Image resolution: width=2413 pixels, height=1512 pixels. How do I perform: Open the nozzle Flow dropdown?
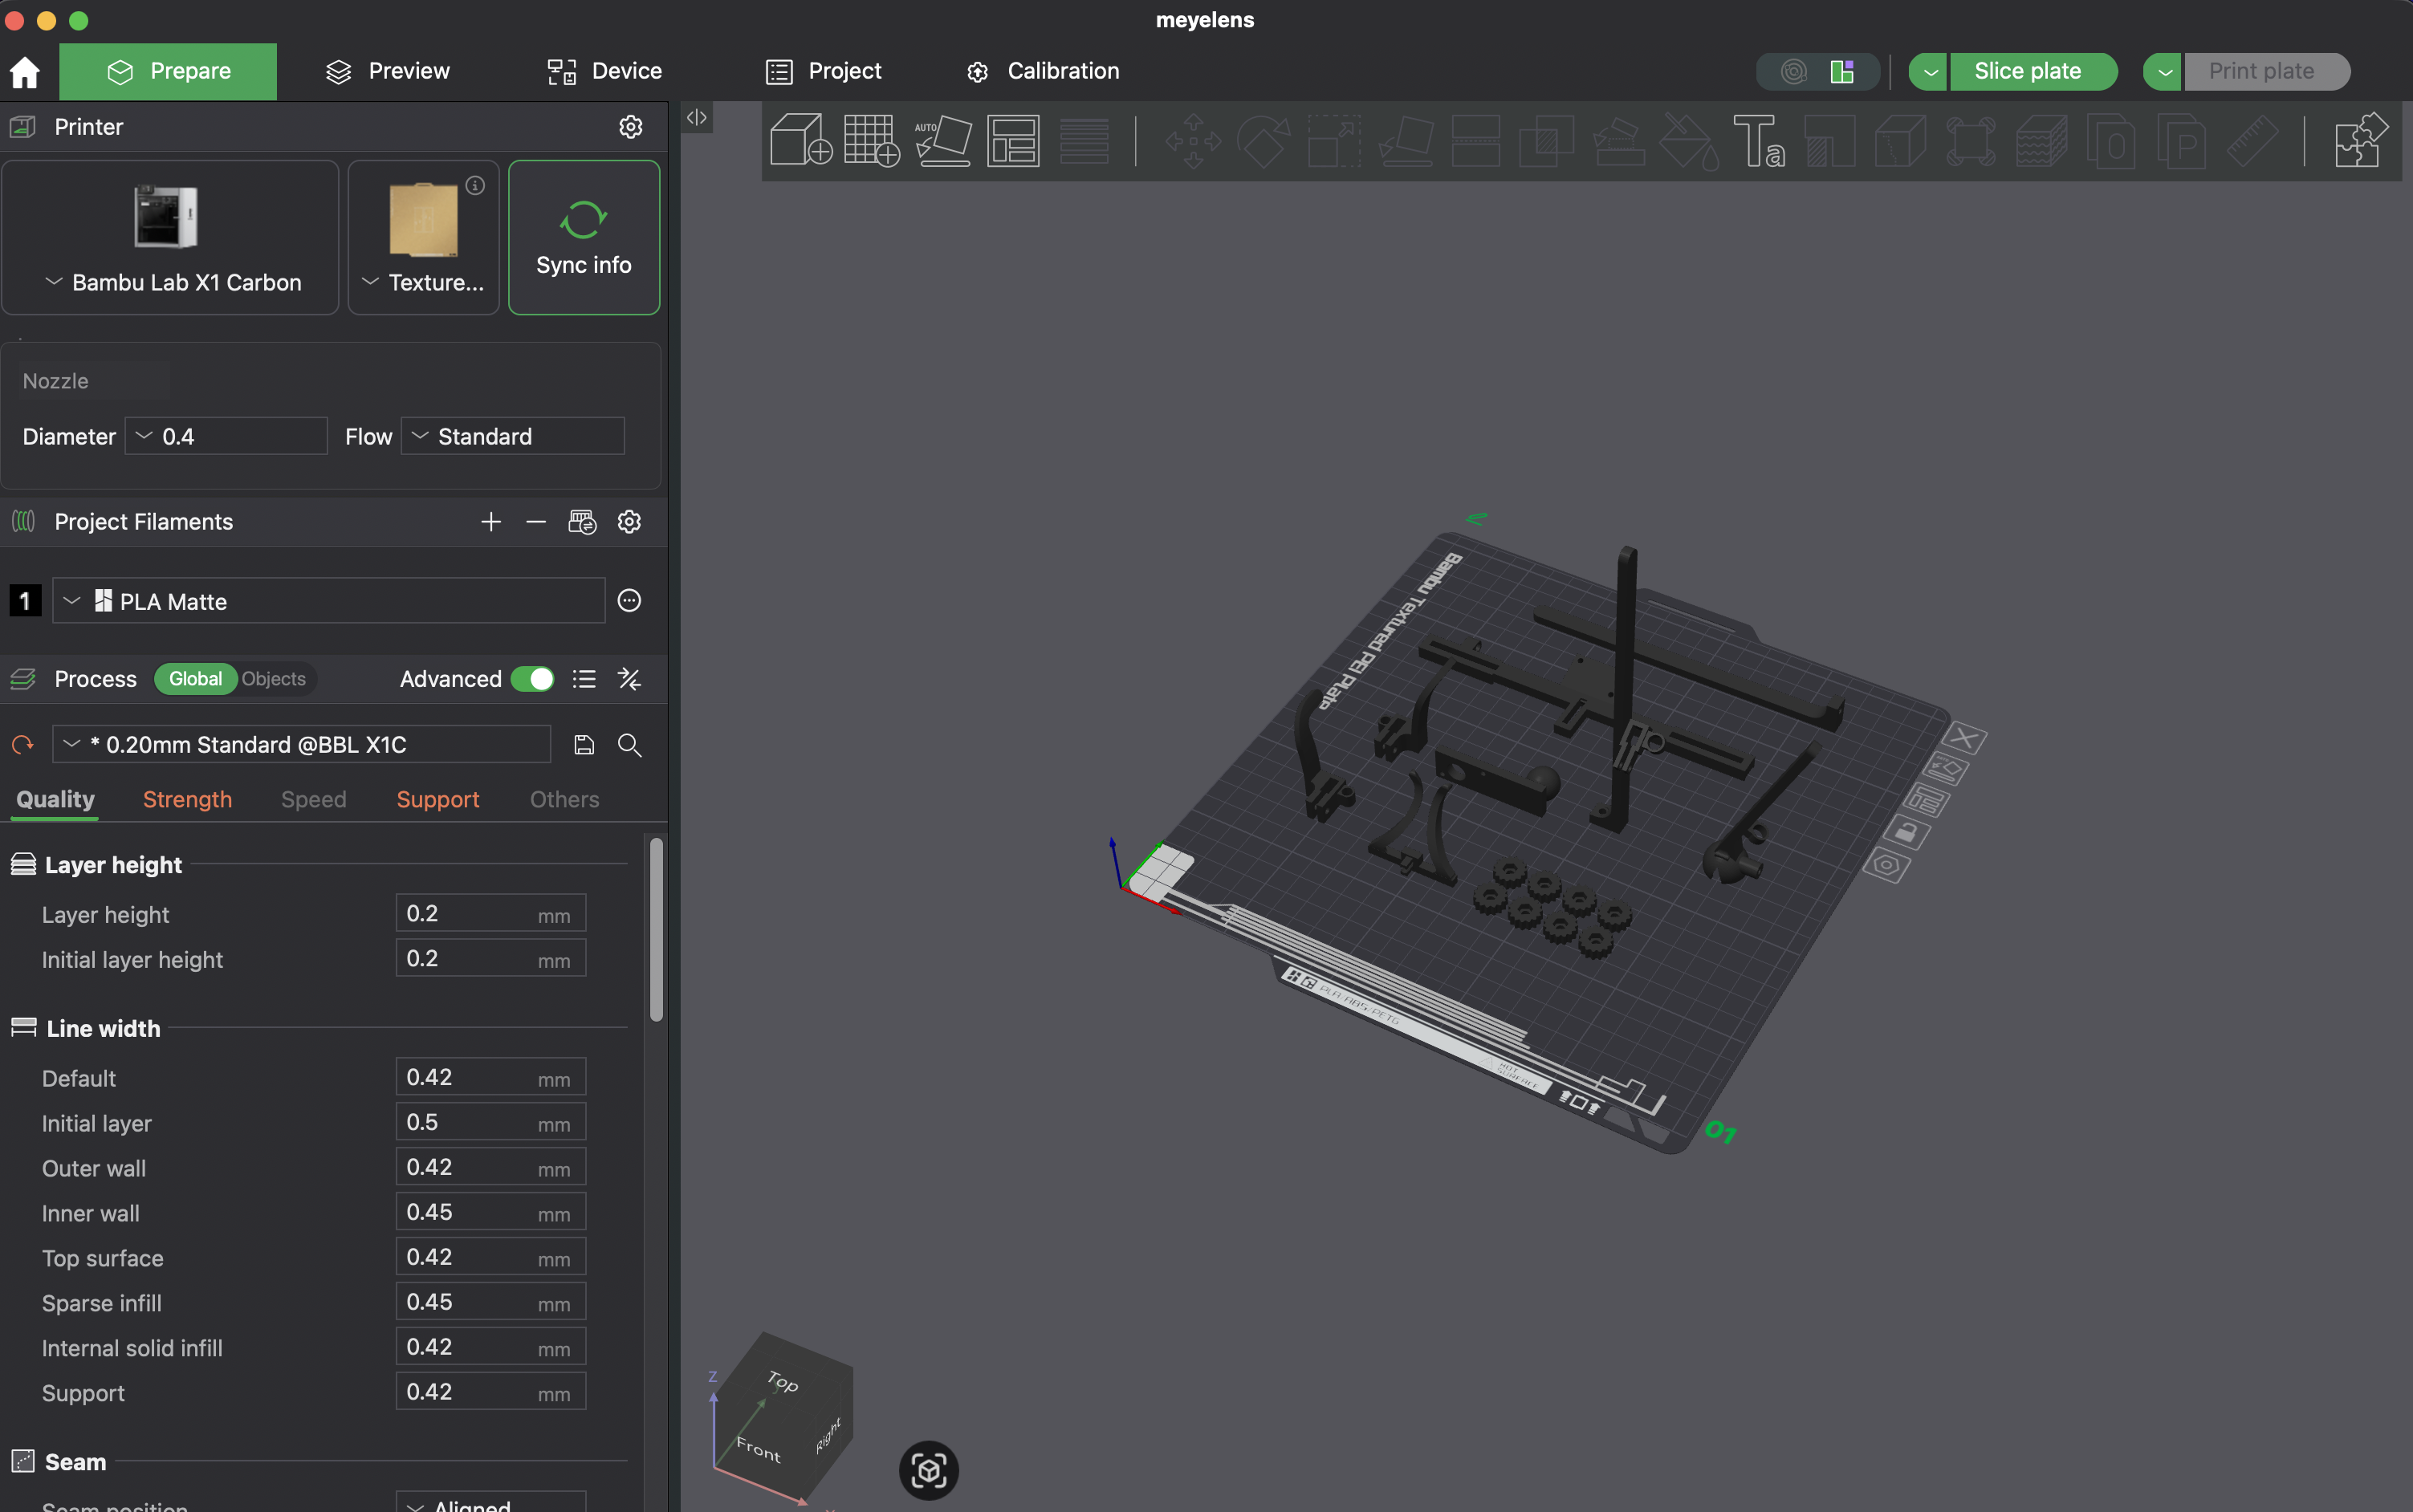click(512, 436)
